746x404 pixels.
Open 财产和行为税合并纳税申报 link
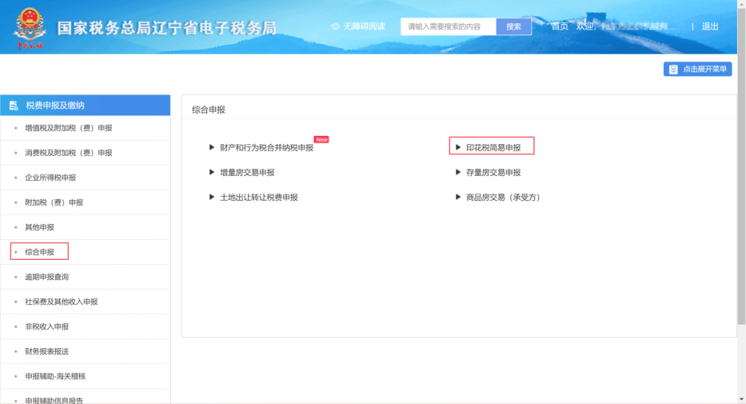(x=267, y=148)
